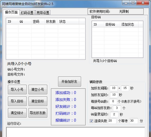Image resolution: width=151 pixels, height=137 pixels.
Task: Switch to the 操作页面 tab
Action: coord(11,12)
